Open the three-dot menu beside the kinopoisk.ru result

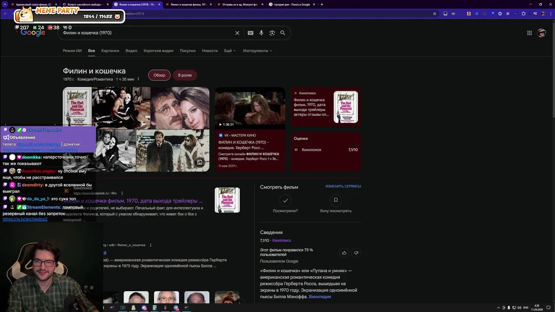122,193
